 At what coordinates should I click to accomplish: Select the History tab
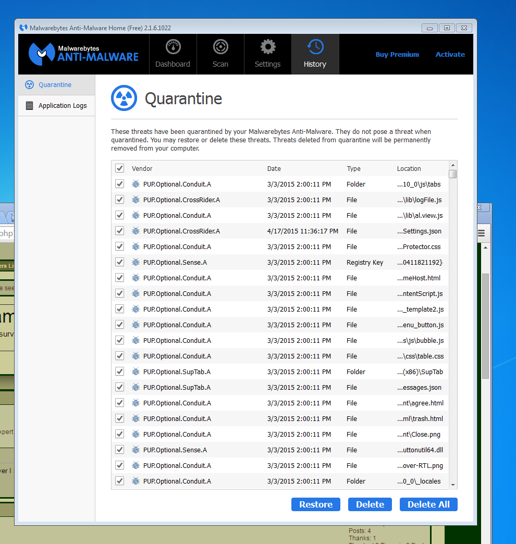click(x=315, y=54)
